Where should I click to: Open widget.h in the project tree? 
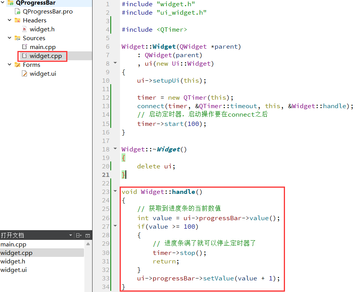[x=42, y=29]
